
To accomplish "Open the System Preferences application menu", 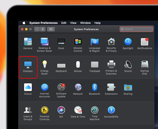I will point(43,23).
